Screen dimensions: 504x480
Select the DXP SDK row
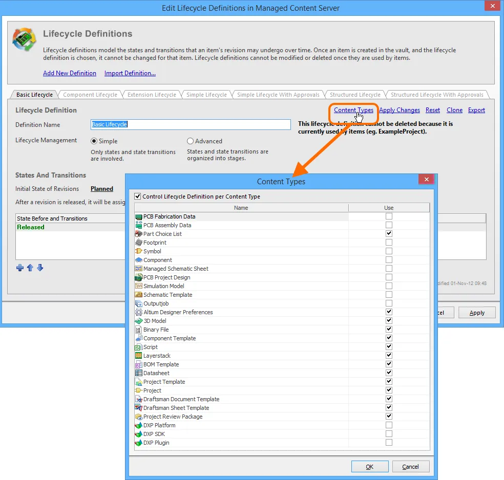coord(282,434)
